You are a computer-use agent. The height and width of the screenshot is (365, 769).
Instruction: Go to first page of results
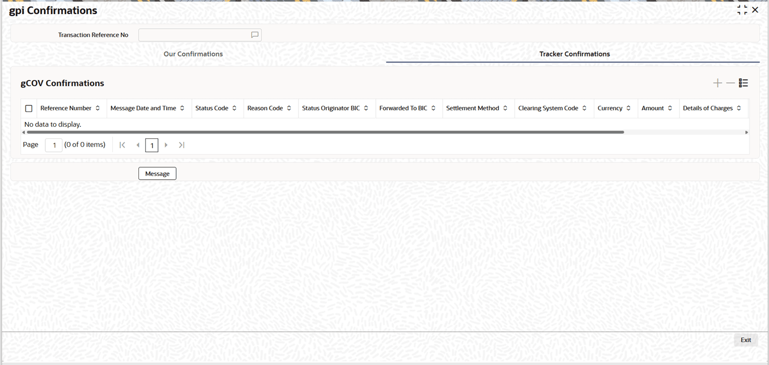(122, 145)
